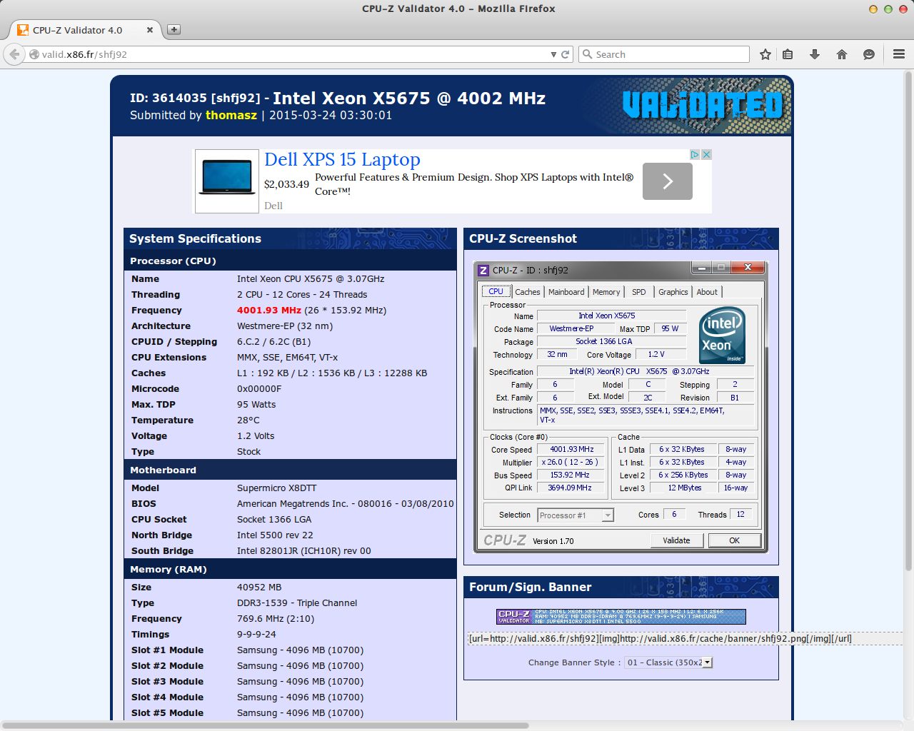This screenshot has height=731, width=914.
Task: Click the "Supermicro X8DTT" model value
Action: tap(276, 488)
